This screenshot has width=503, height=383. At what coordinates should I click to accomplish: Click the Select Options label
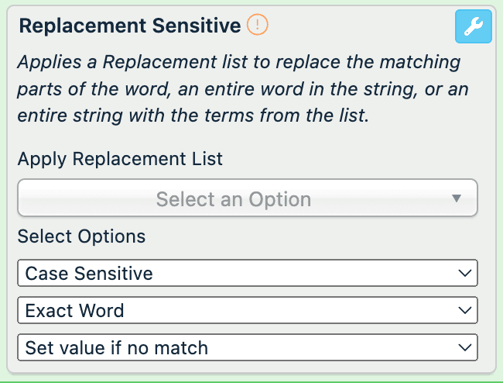point(81,236)
